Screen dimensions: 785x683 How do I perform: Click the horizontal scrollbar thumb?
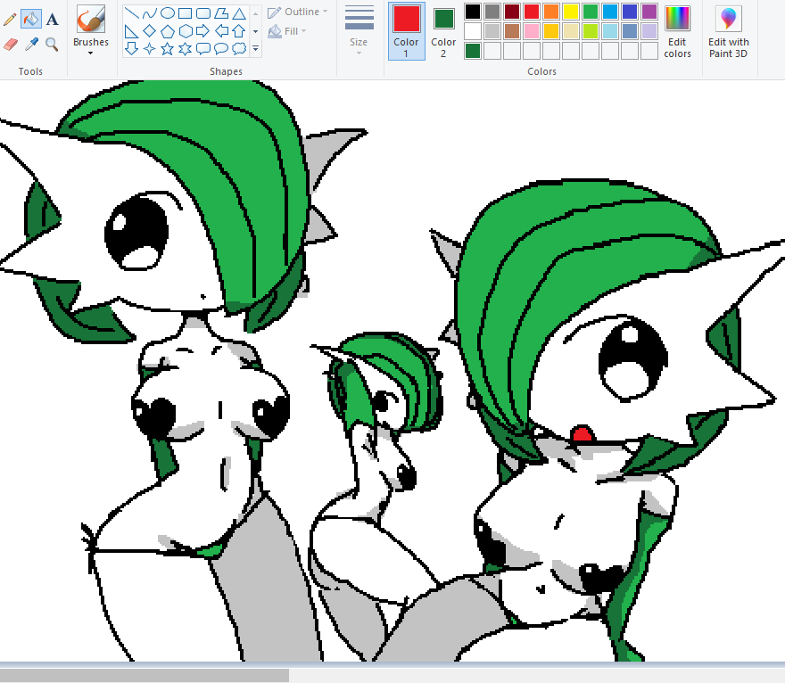tap(145, 676)
